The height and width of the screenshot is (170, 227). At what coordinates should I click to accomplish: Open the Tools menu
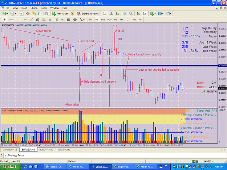[44, 8]
